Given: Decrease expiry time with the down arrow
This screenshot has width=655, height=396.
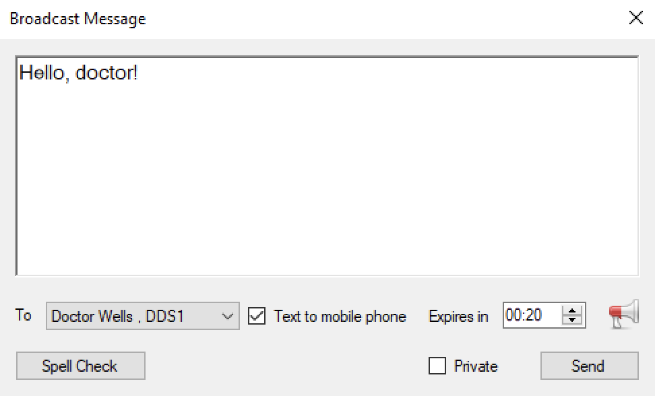Looking at the screenshot, I should point(572,320).
